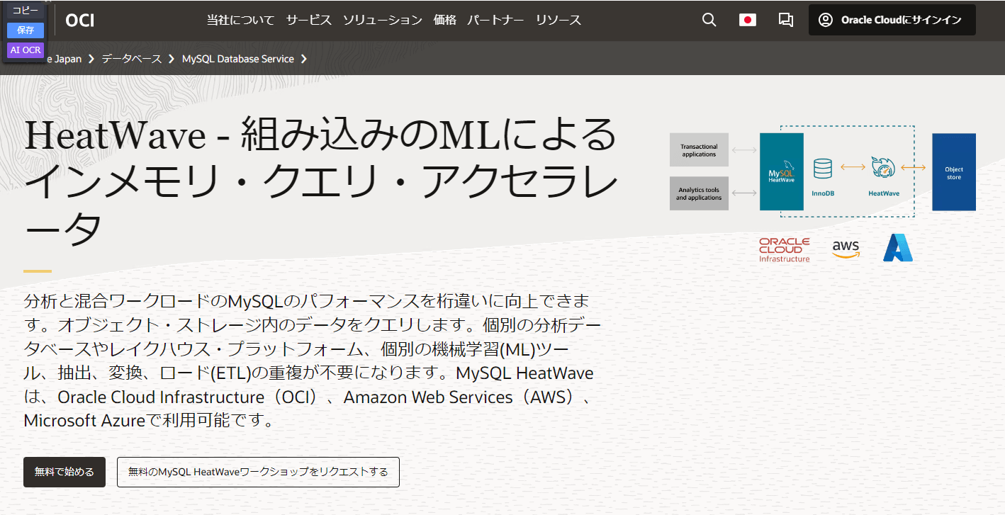Click the Japan flag country selector
This screenshot has width=1005, height=515.
coord(747,20)
